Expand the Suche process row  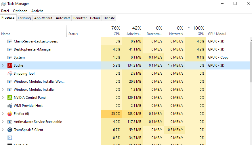point(3,65)
